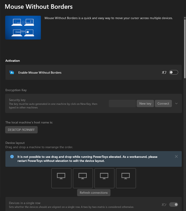This screenshot has width=186, height=211.
Task: Click Refresh connections button
Action: (x=94, y=193)
